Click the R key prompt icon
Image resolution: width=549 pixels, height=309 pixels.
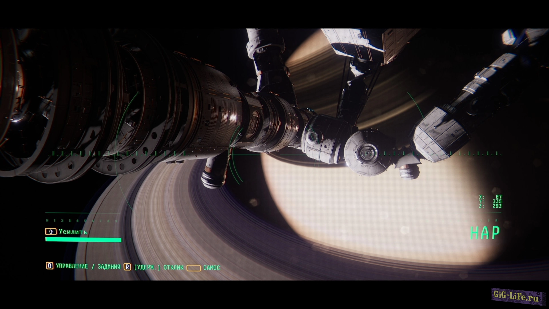127,267
